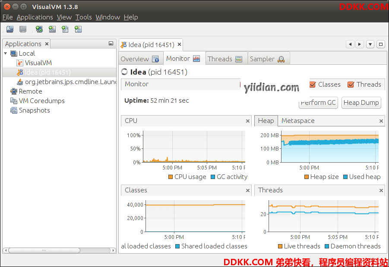Click Add VM Coredump toolbar icon
This screenshot has height=267, width=389.
pyautogui.click(x=65, y=29)
